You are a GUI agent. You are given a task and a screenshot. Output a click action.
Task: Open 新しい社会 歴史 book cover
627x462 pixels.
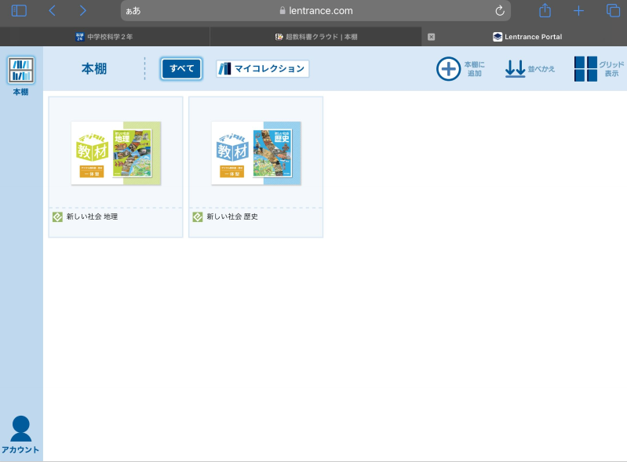pyautogui.click(x=257, y=153)
